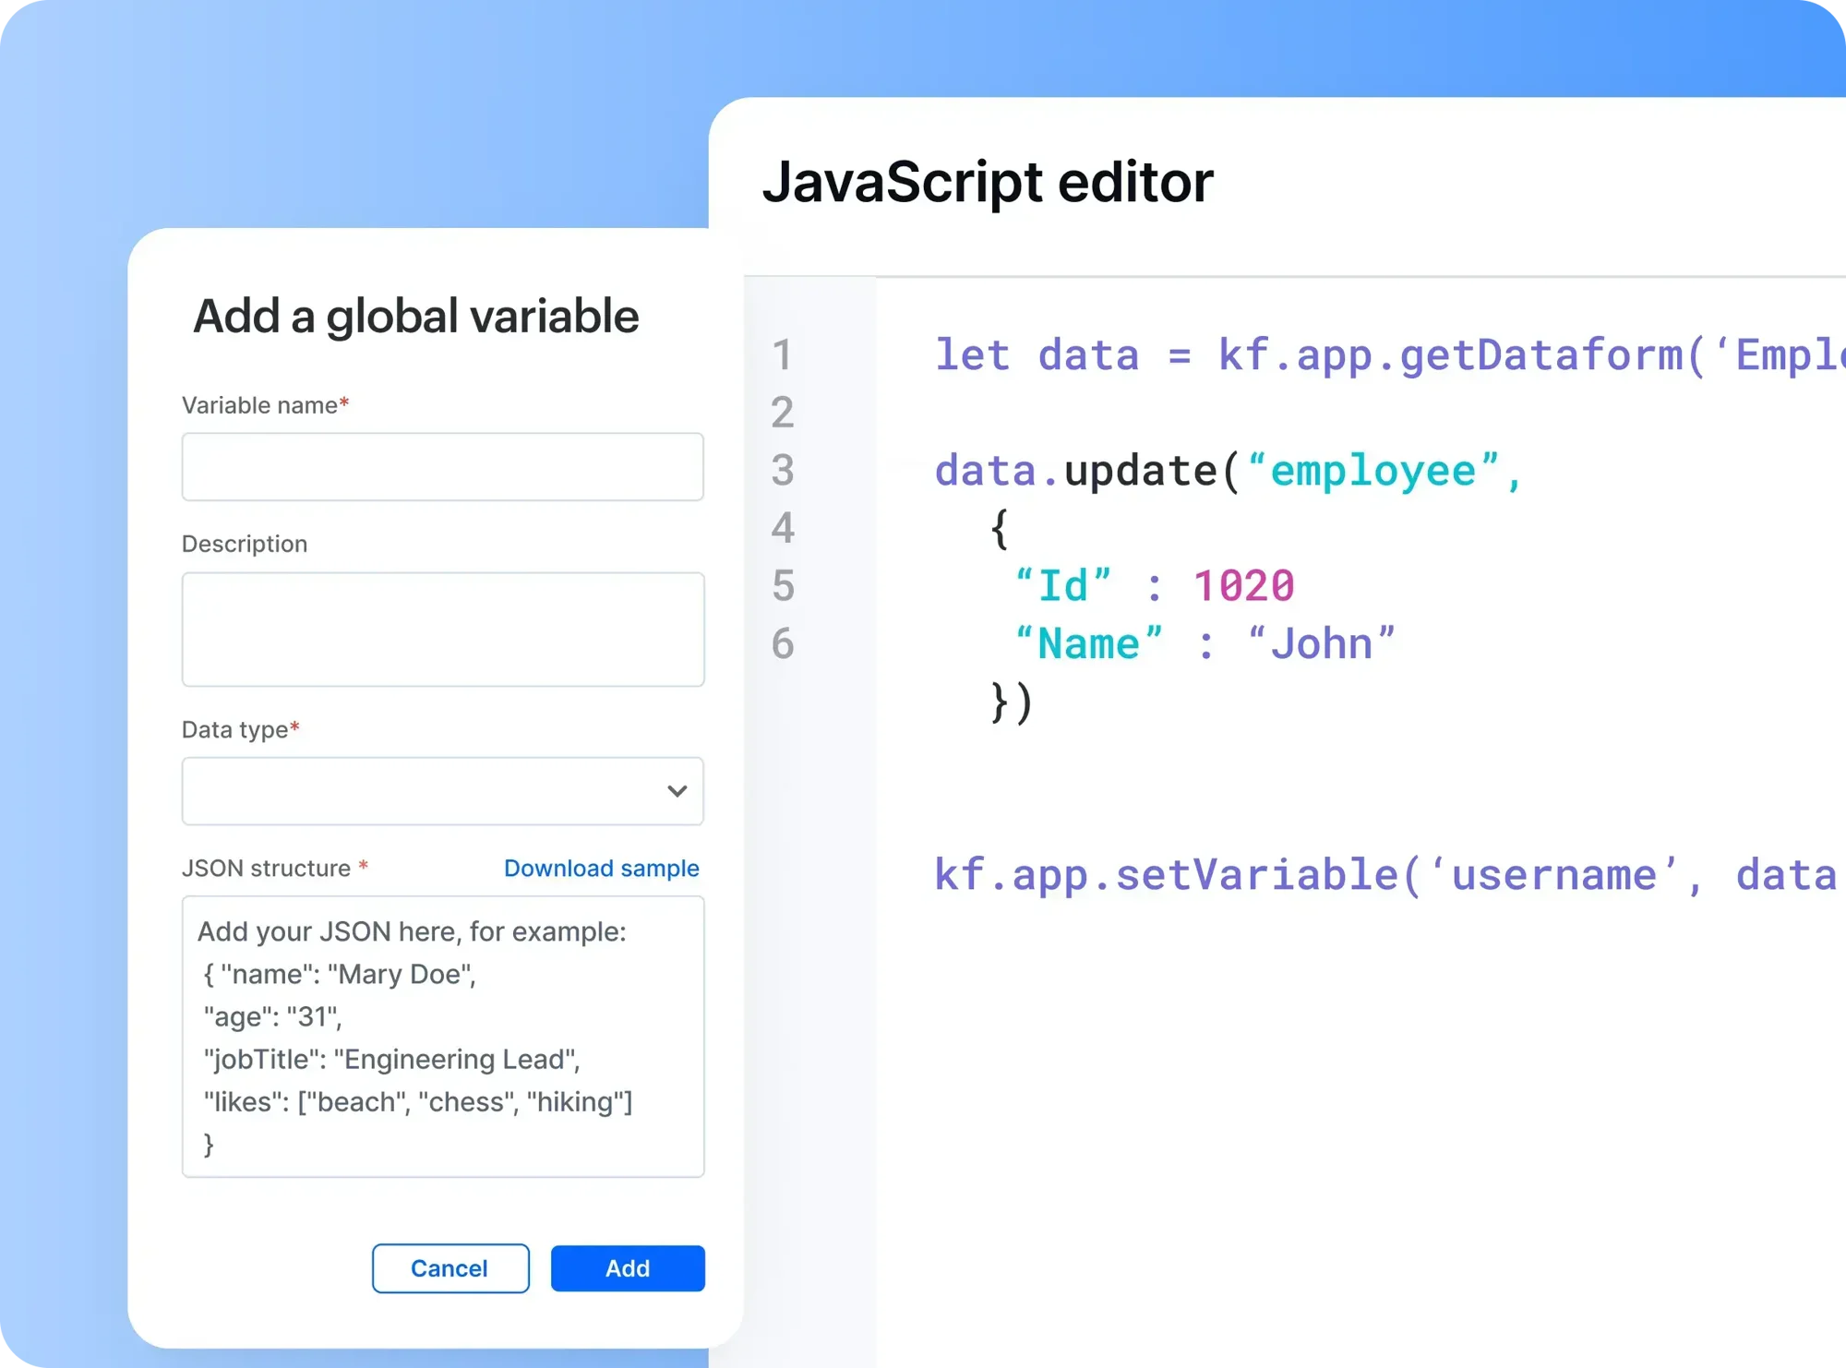Click the "Id" key in the code

1063,586
